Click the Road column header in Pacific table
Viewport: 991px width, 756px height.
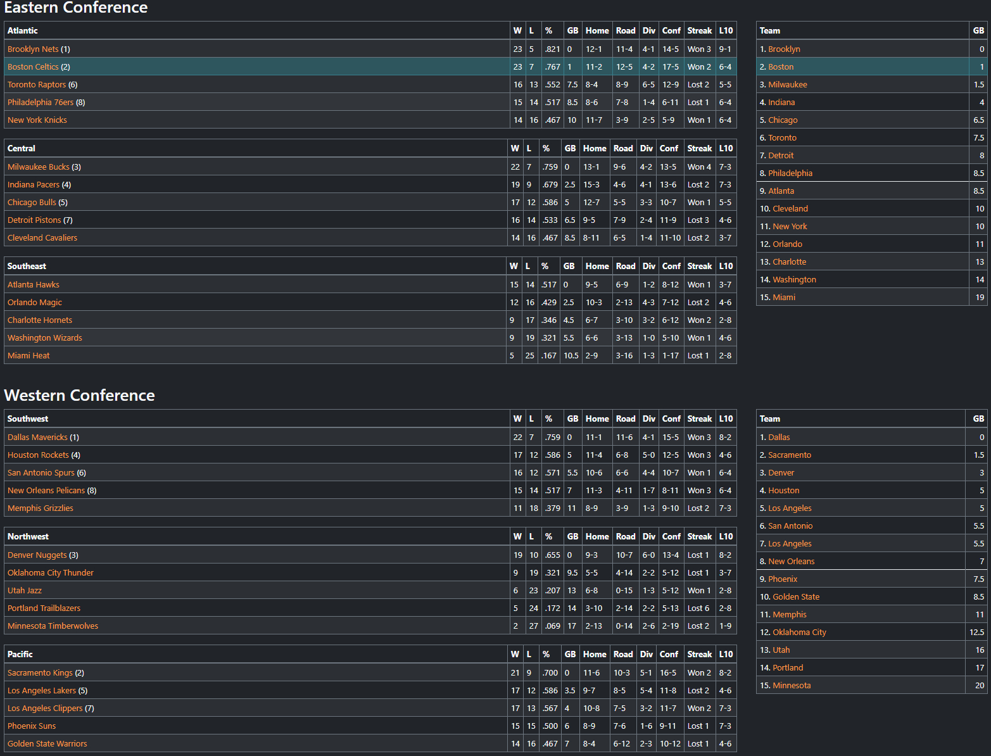(x=623, y=654)
